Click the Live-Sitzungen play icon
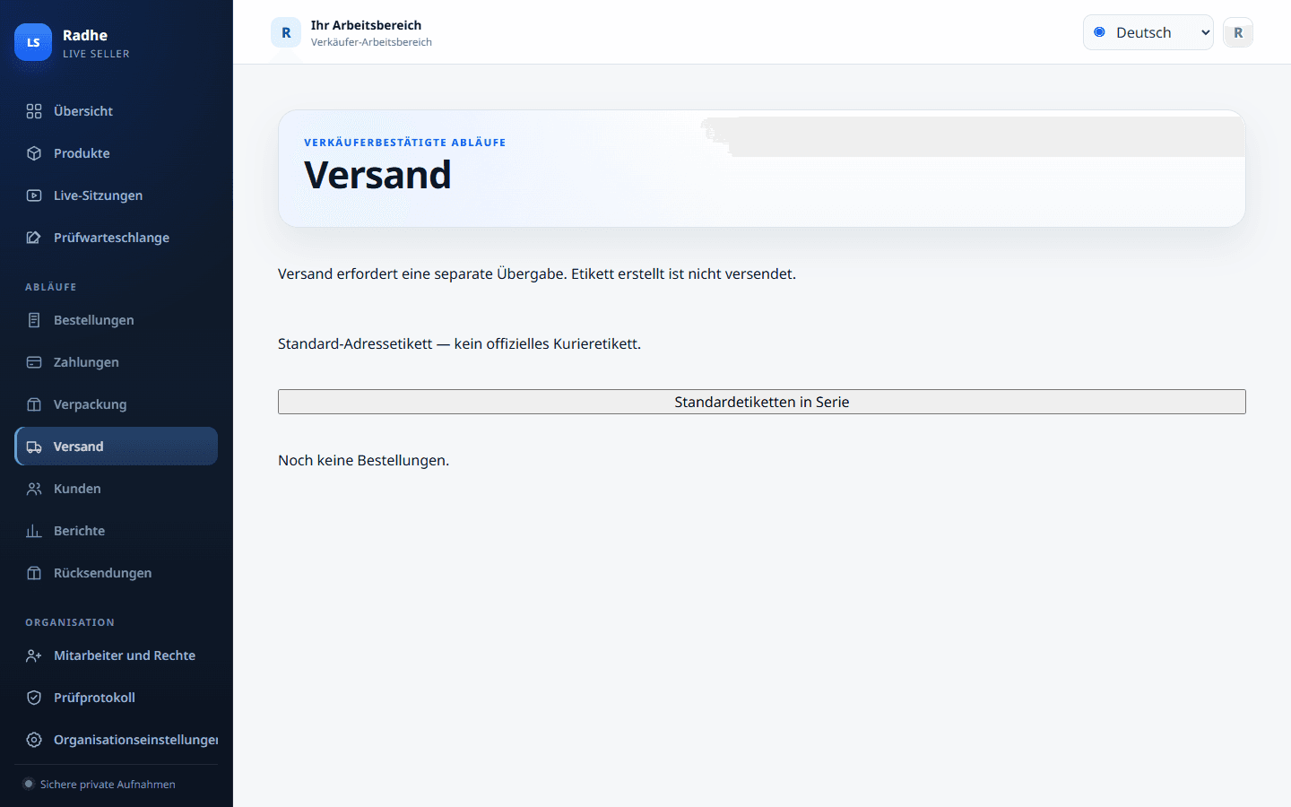Viewport: 1291px width, 807px height. [x=34, y=195]
